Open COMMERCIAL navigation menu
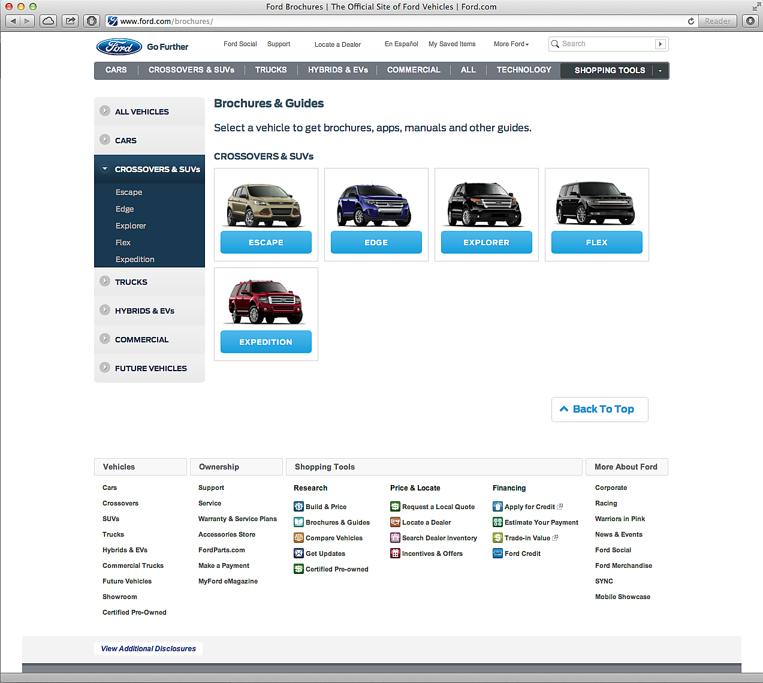 click(414, 70)
